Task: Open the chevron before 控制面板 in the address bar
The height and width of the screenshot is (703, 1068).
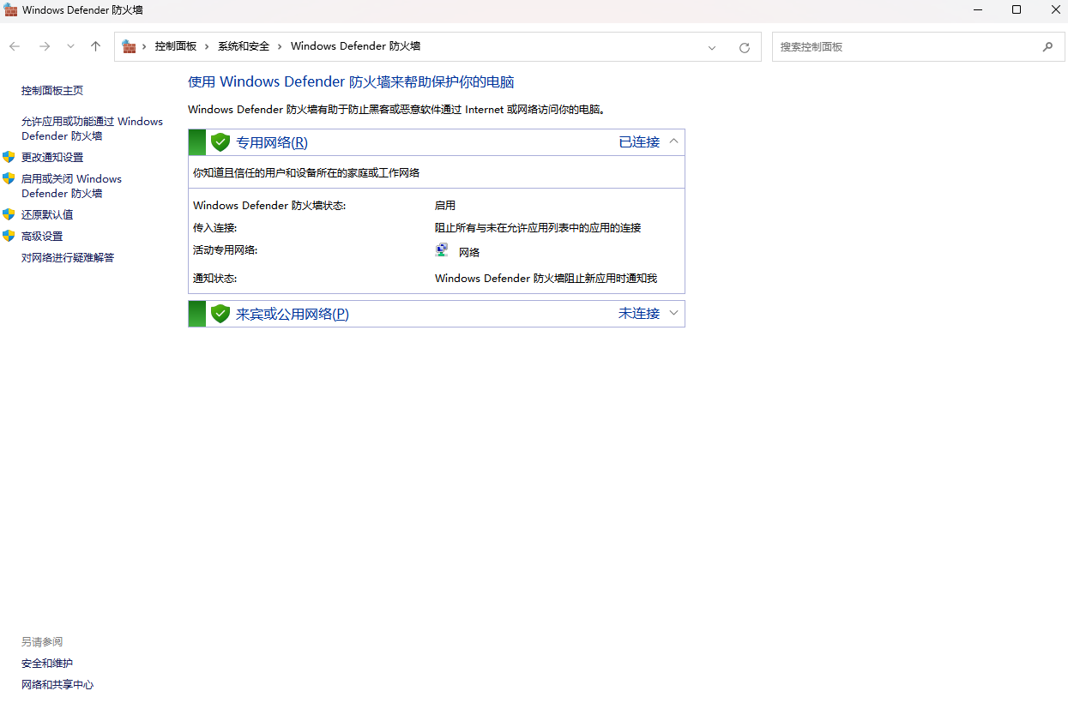Action: pyautogui.click(x=144, y=46)
